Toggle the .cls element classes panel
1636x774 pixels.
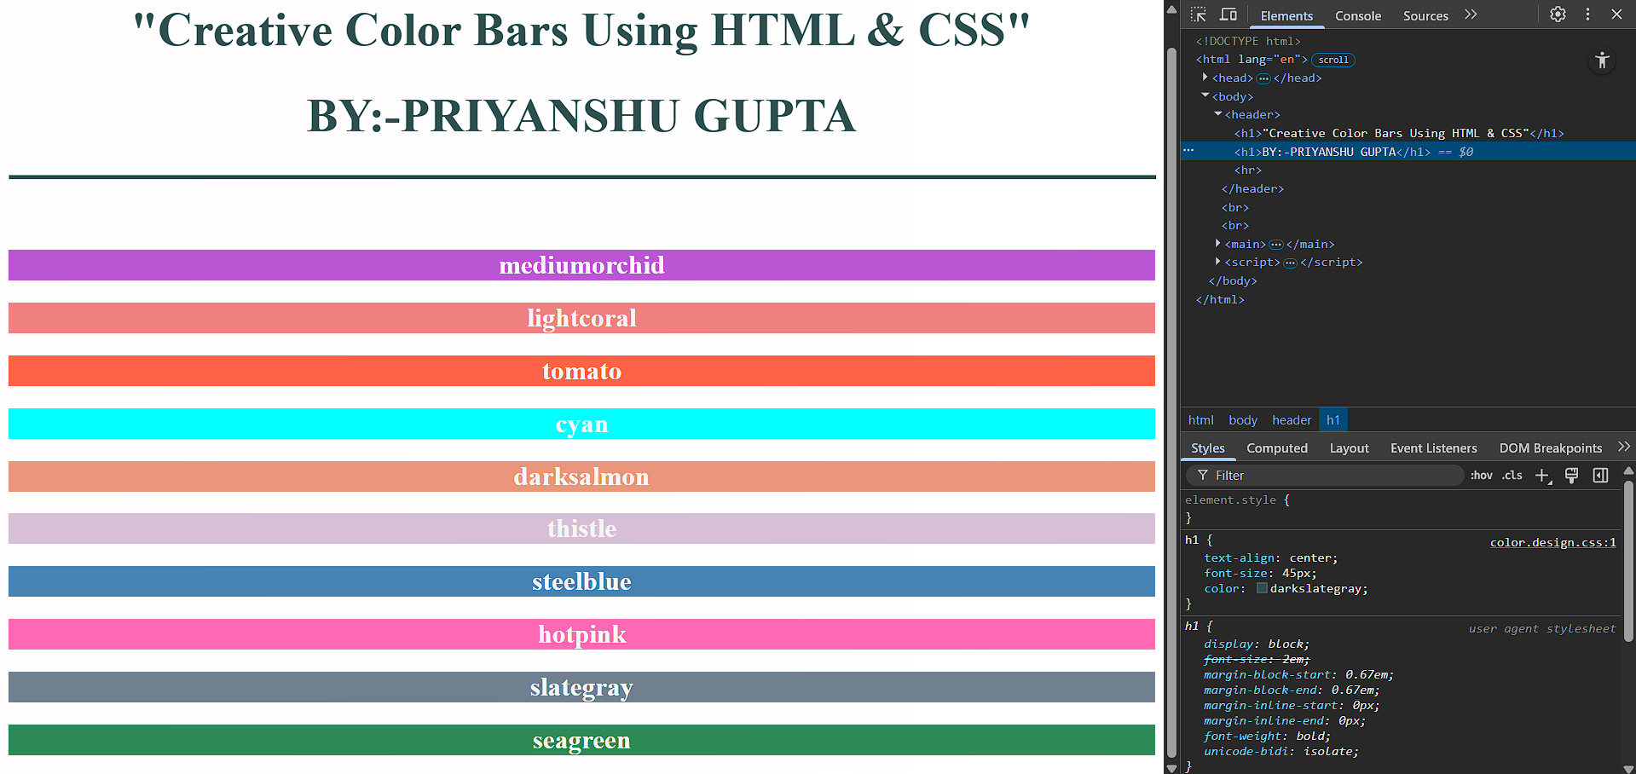pyautogui.click(x=1512, y=476)
